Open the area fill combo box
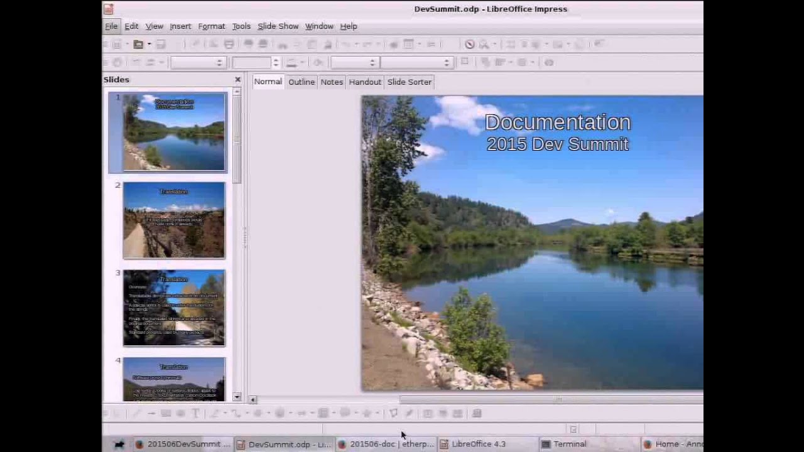 tap(416, 62)
